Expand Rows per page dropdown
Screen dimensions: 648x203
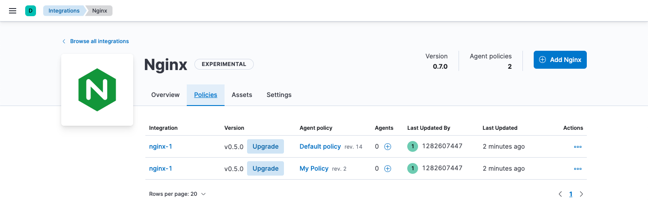(x=177, y=194)
